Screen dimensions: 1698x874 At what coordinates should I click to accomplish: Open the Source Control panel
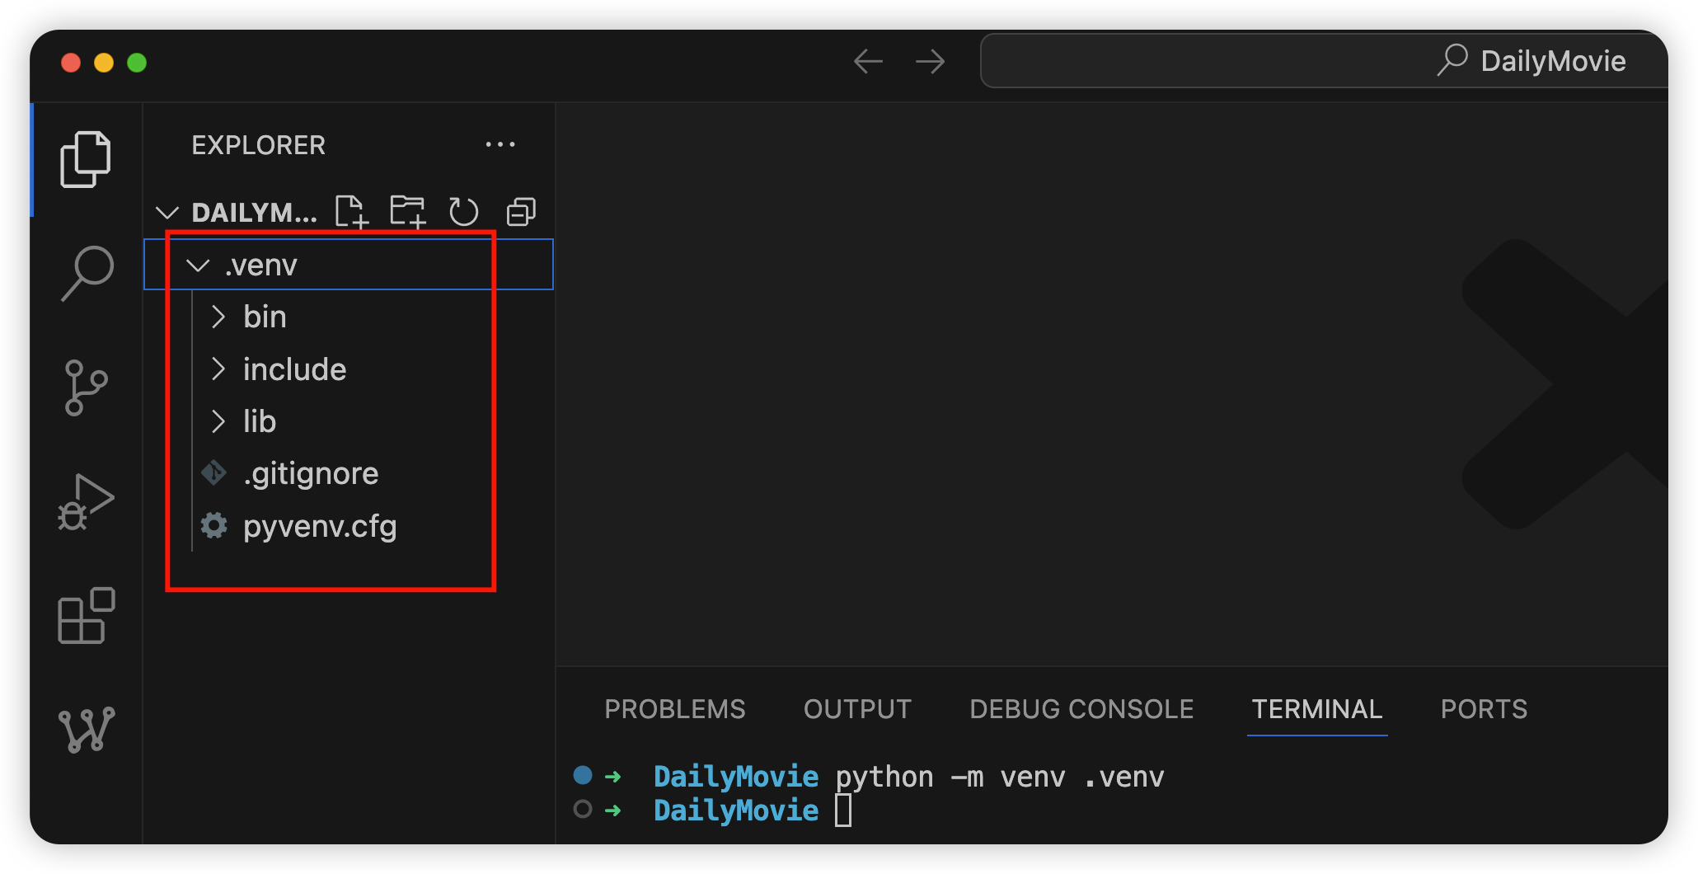pyautogui.click(x=86, y=388)
